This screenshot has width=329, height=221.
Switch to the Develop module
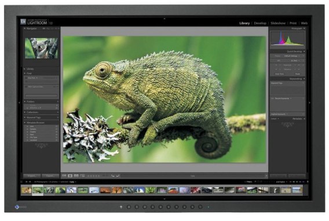(x=260, y=23)
